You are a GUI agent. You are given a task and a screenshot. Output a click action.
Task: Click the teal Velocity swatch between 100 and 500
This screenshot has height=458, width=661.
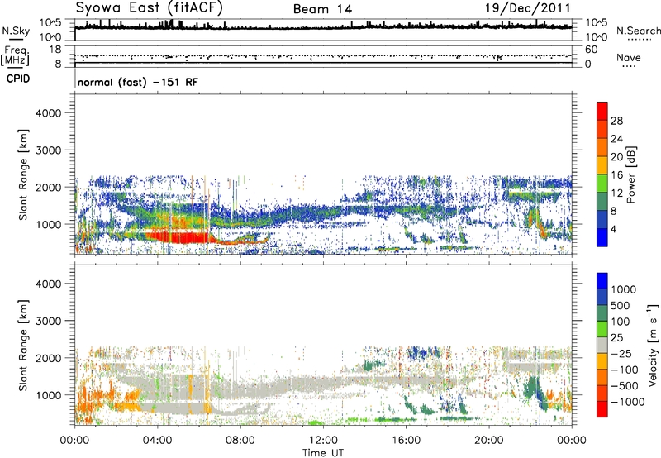click(x=602, y=313)
